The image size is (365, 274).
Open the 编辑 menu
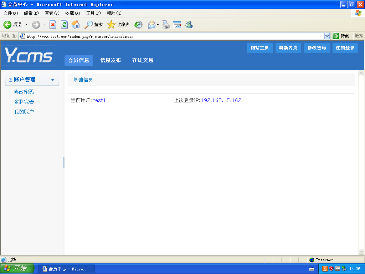click(x=31, y=13)
